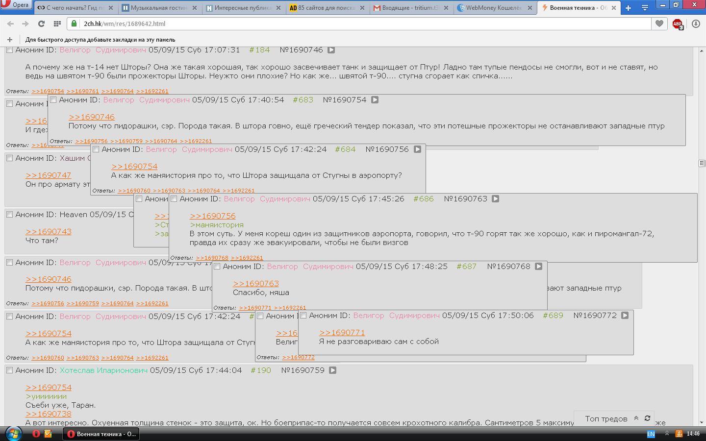The width and height of the screenshot is (706, 441).
Task: Follow quote link >>1690771 in popup #689
Action: 342,333
